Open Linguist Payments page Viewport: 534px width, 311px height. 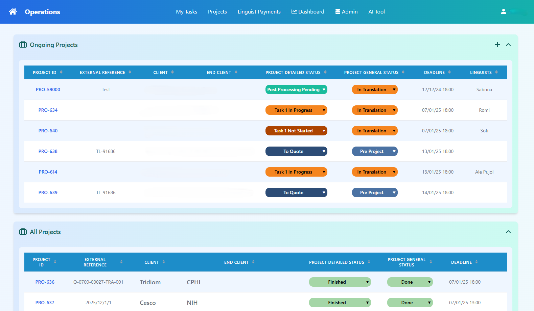pos(259,12)
